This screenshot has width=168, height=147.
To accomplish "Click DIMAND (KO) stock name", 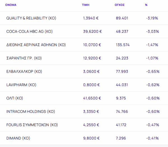I will point(18,138).
